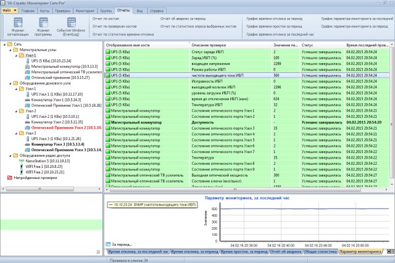This screenshot has width=395, height=263.
Task: Click the Оптический приемник [10.5.15.27] icon
Action: click(27, 78)
